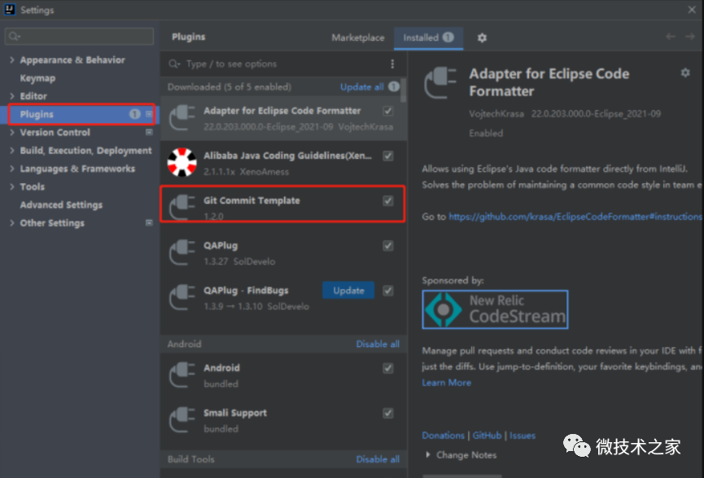Click the settings search input field
The image size is (704, 478).
(79, 37)
